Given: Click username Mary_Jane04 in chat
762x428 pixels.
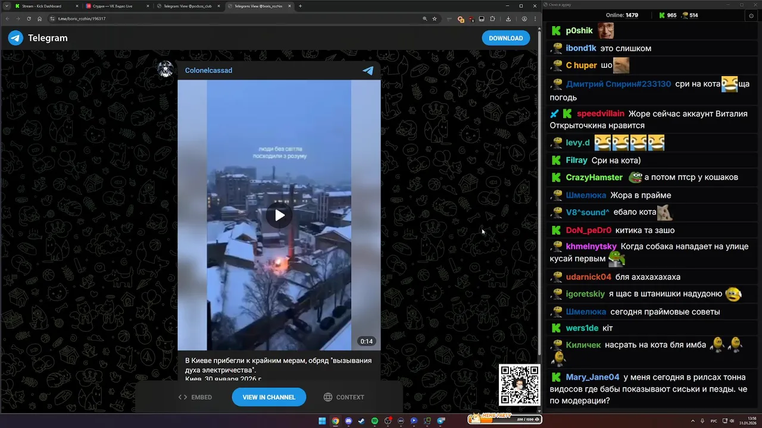Looking at the screenshot, I should (592, 377).
